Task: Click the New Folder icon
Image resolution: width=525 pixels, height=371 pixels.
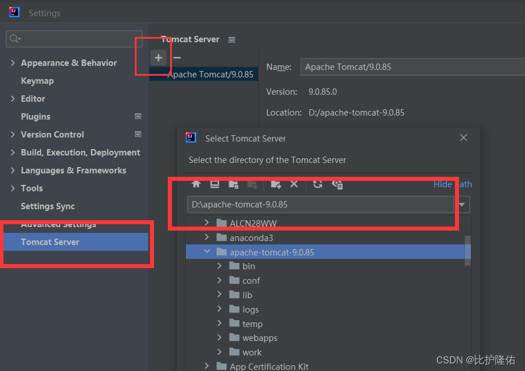Action: click(276, 184)
